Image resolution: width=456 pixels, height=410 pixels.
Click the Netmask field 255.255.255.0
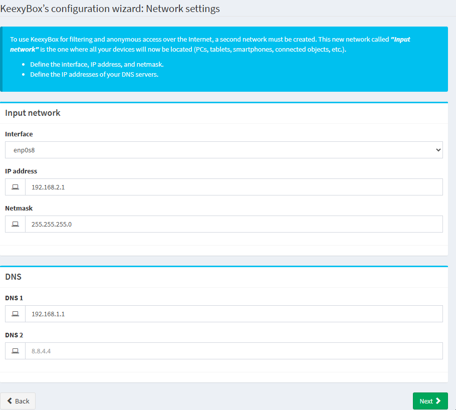click(x=234, y=224)
